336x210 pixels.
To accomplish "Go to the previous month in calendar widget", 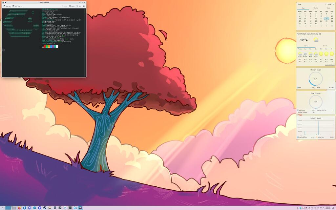I will pyautogui.click(x=326, y=4).
